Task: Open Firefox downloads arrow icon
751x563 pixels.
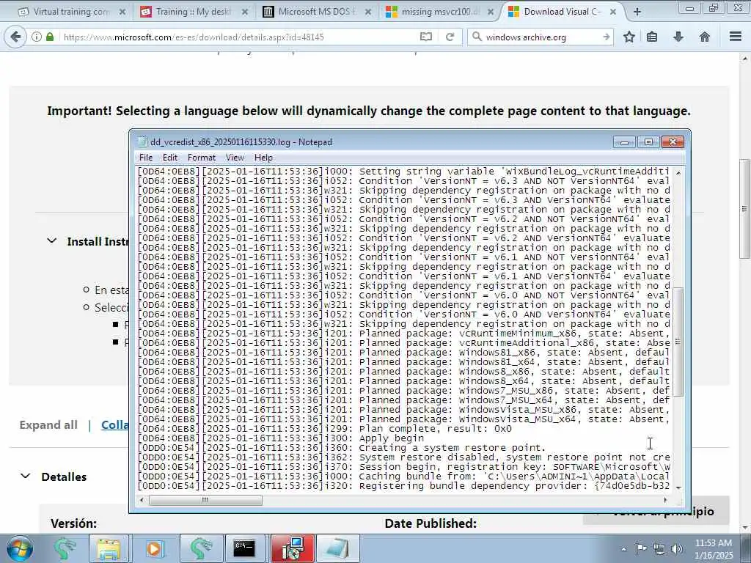Action: click(678, 37)
